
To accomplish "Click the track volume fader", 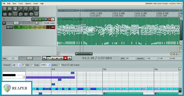I will pos(16,23).
